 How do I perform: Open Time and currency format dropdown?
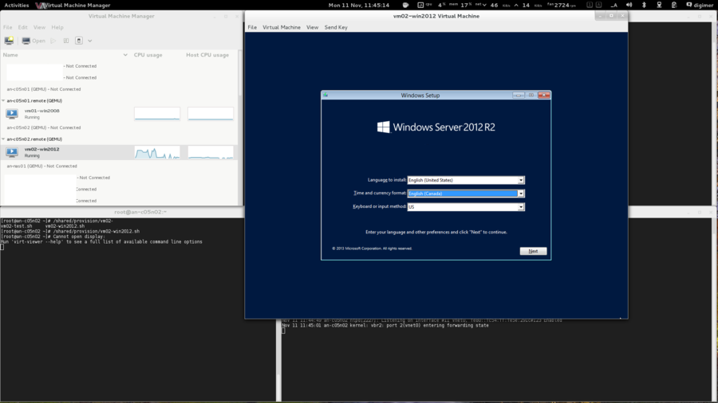[x=521, y=194]
